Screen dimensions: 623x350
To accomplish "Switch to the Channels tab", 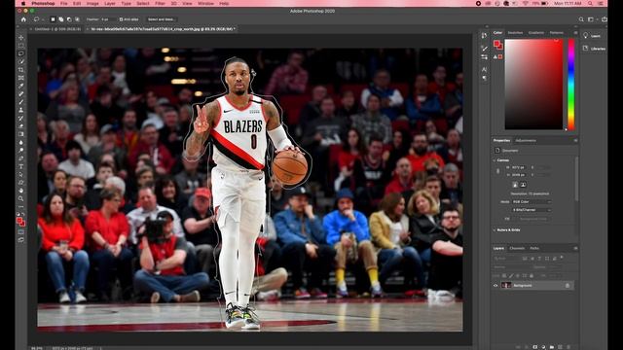I will (517, 248).
